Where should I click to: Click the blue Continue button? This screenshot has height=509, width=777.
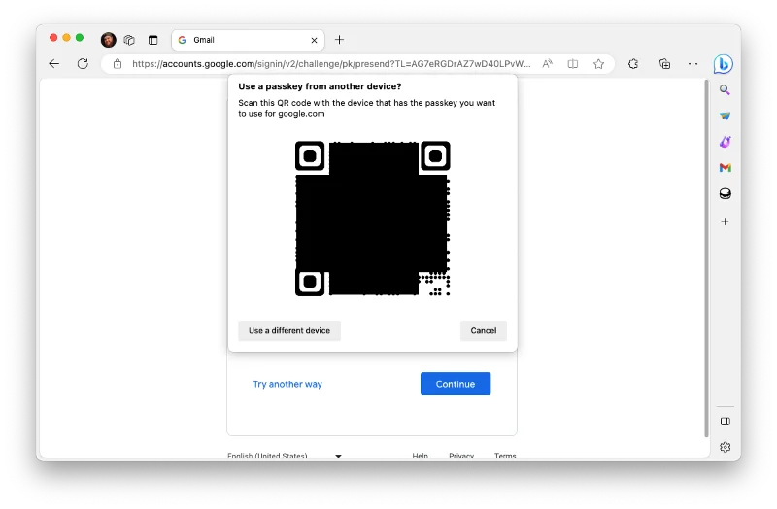coord(456,384)
